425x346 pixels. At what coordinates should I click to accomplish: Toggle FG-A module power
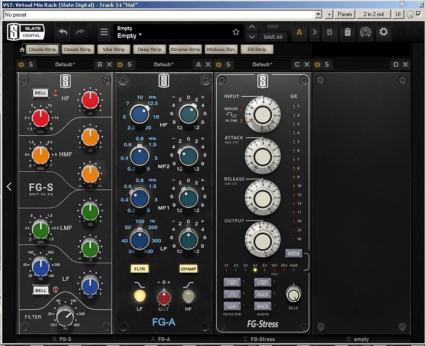click(x=120, y=64)
